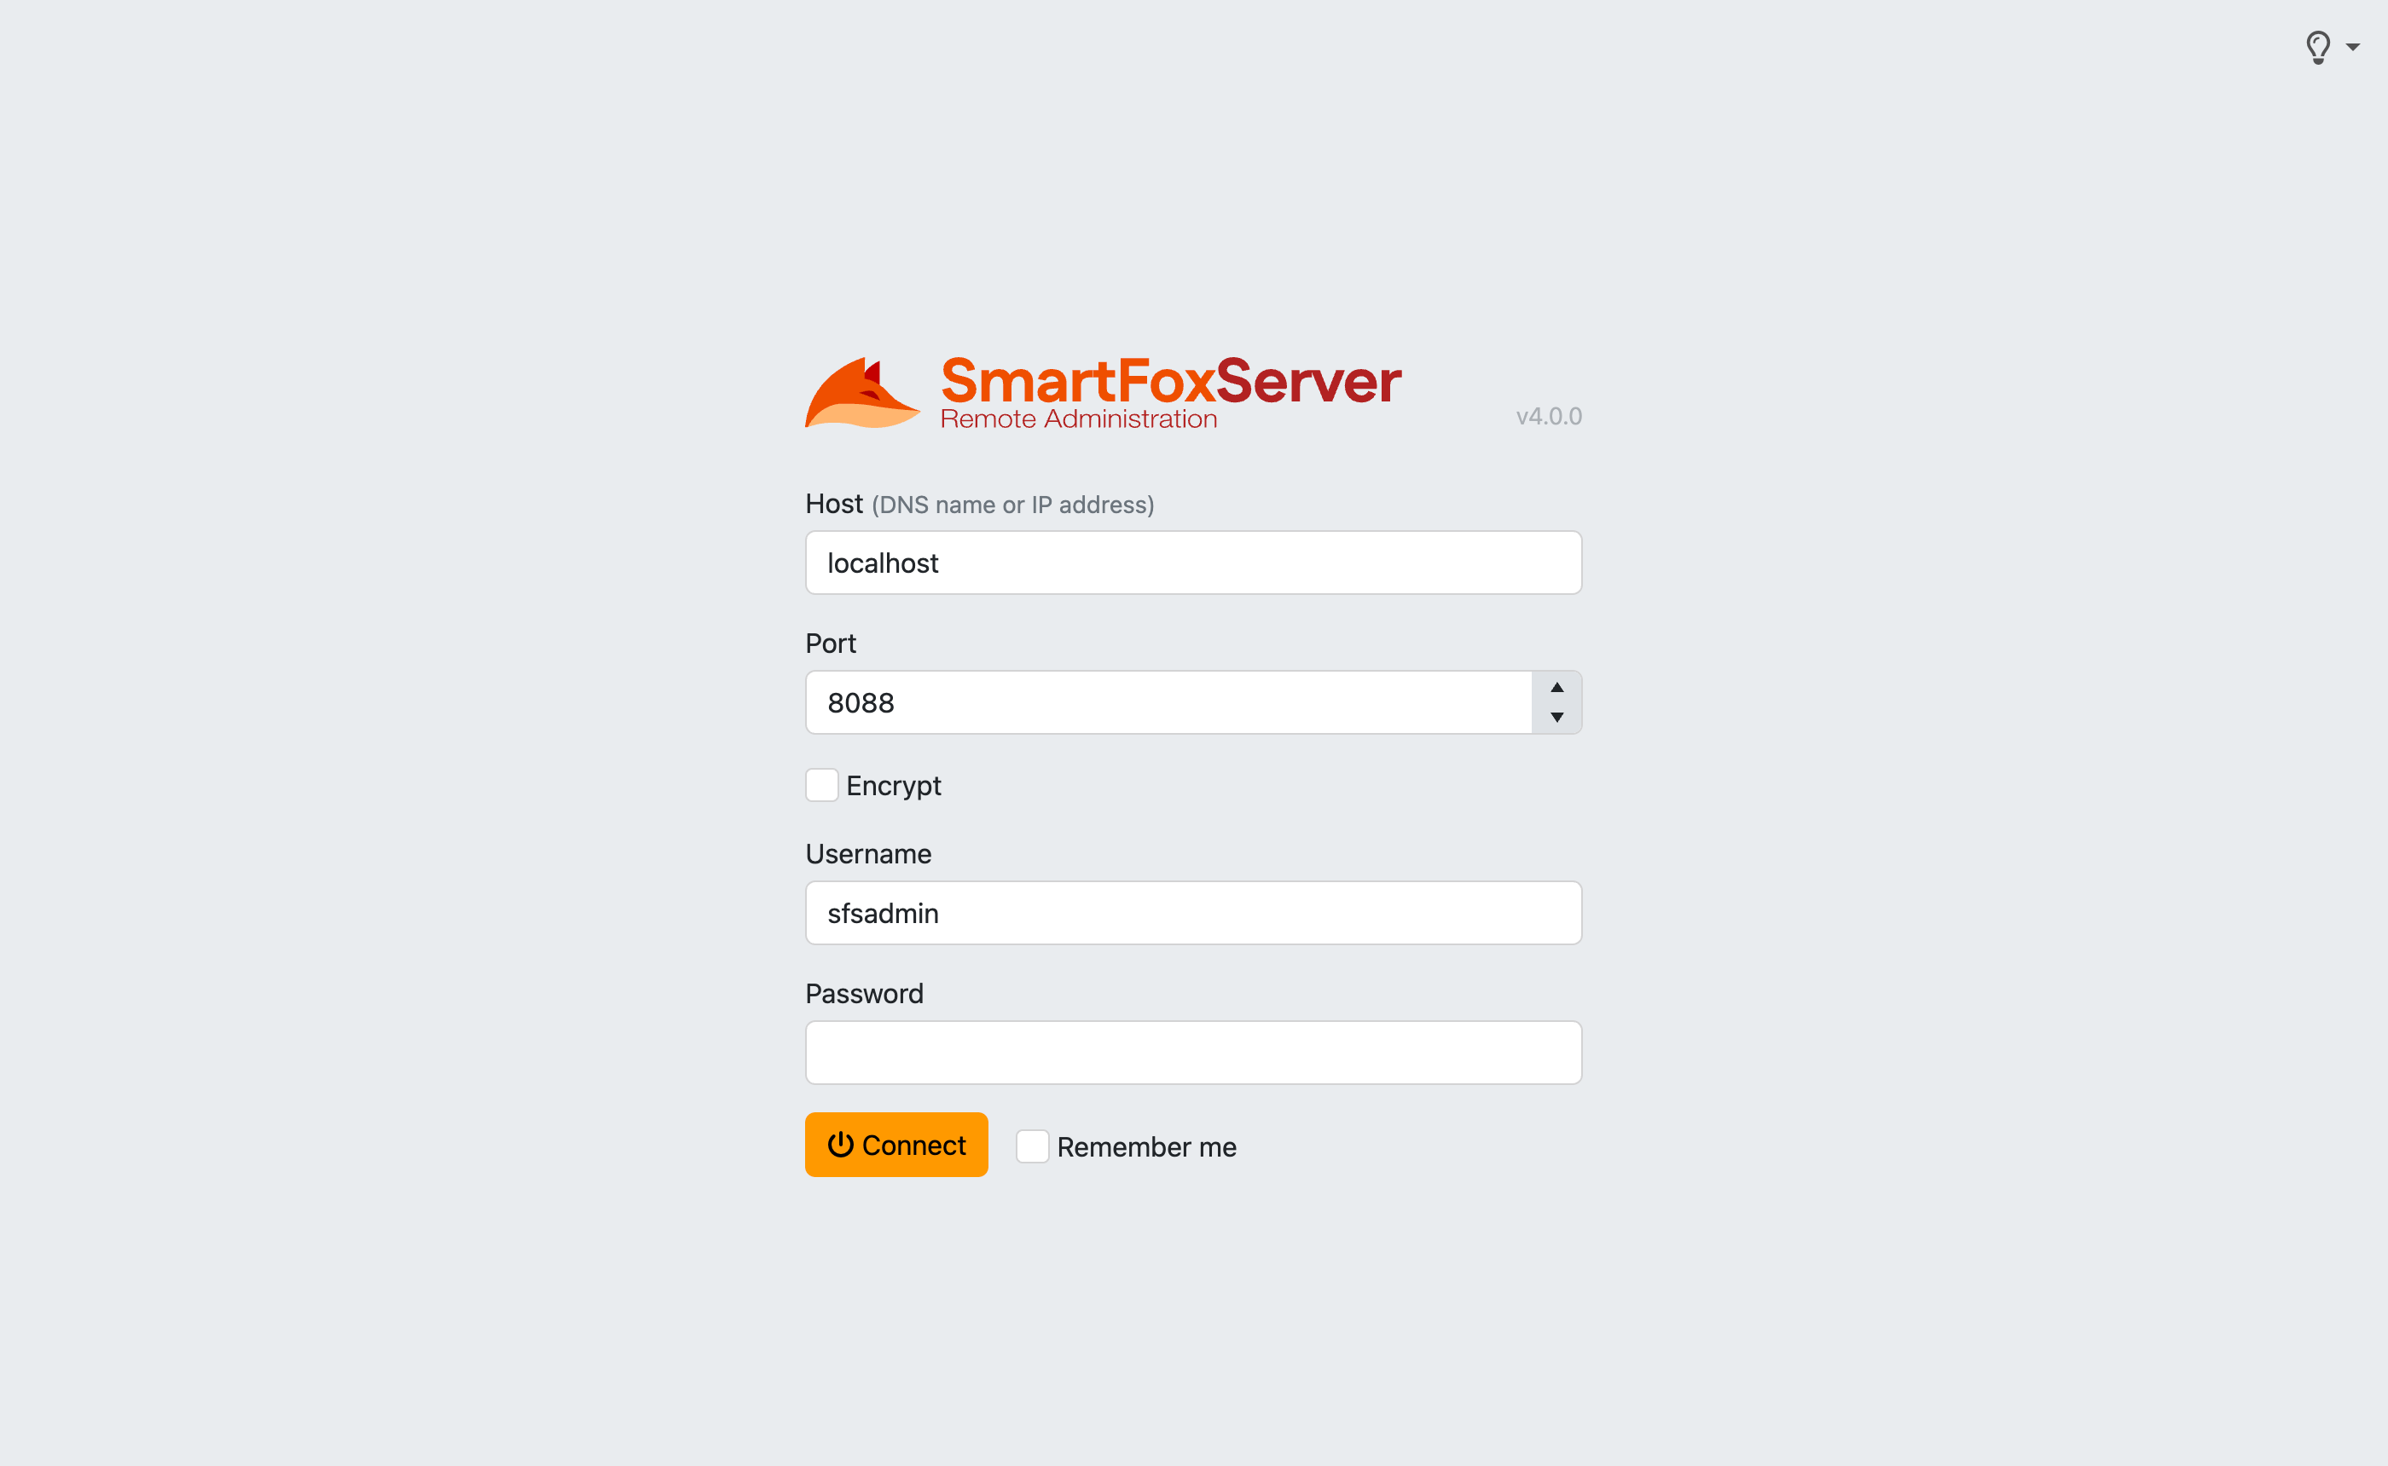This screenshot has height=1466, width=2388.
Task: Click the Remember me label
Action: [x=1146, y=1147]
